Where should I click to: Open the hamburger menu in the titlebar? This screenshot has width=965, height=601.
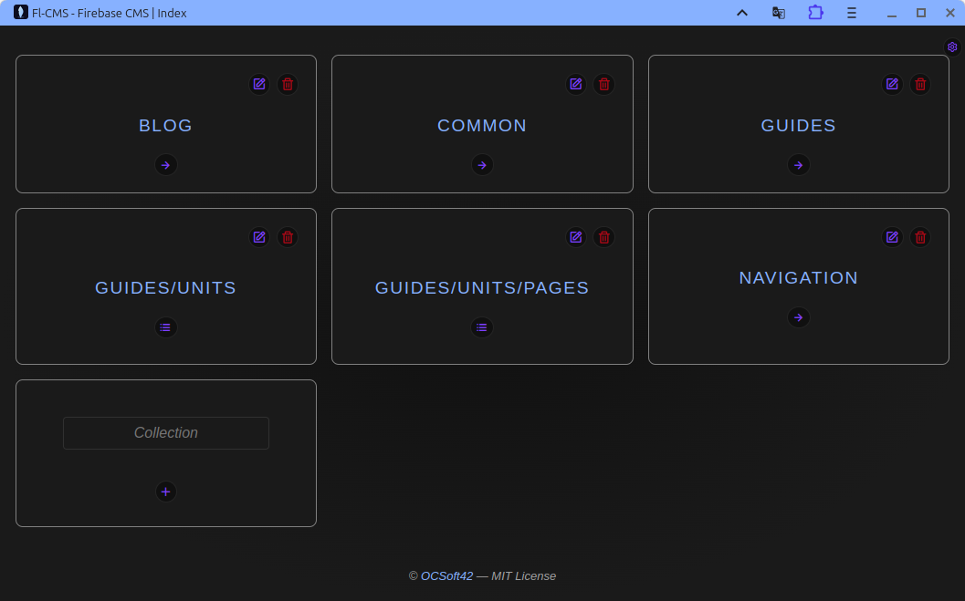point(851,13)
